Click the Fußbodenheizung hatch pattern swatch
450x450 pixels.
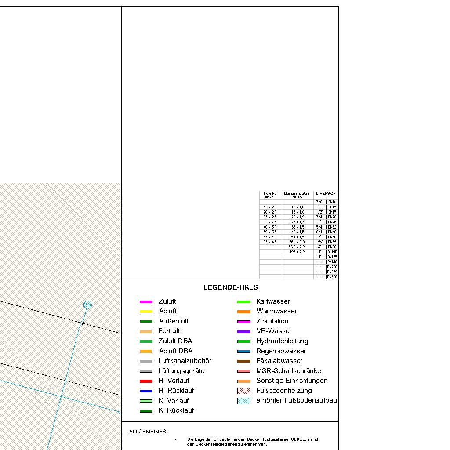(243, 391)
